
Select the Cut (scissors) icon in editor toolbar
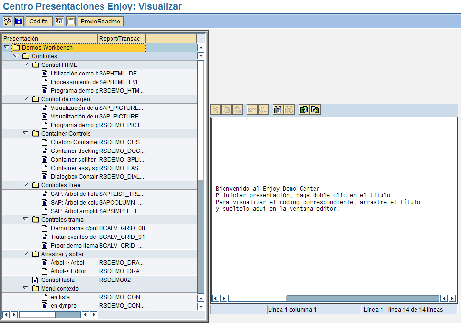(215, 109)
